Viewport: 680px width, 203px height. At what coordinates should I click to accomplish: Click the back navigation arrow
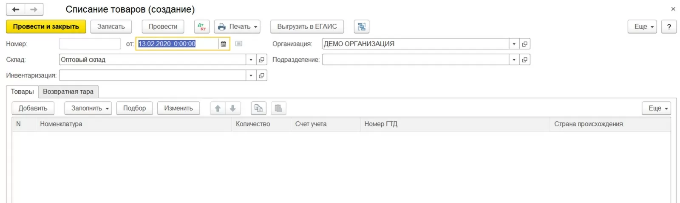[x=16, y=9]
